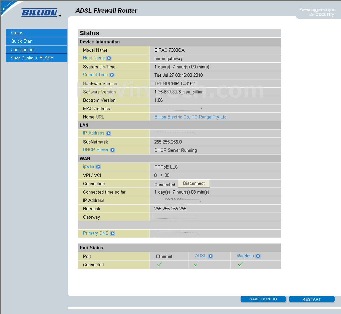Click the arrow icon beside DHCP Server

pyautogui.click(x=112, y=150)
